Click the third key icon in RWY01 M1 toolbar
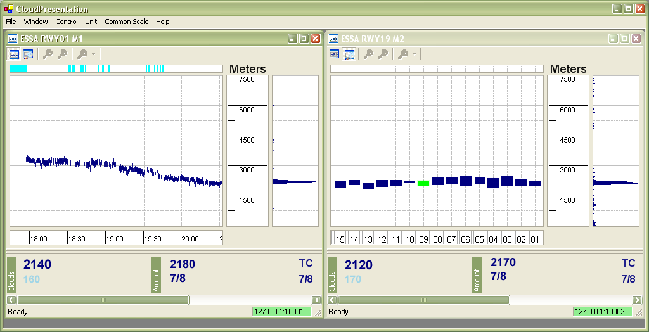Viewport: 649px width, 332px height. click(x=82, y=54)
